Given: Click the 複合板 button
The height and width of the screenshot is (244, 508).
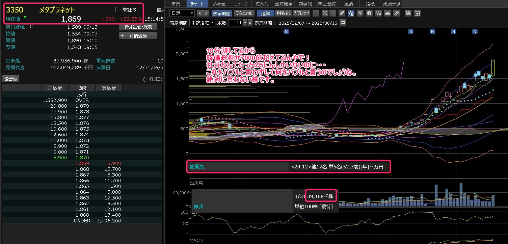Looking at the screenshot, I should click(x=11, y=79).
